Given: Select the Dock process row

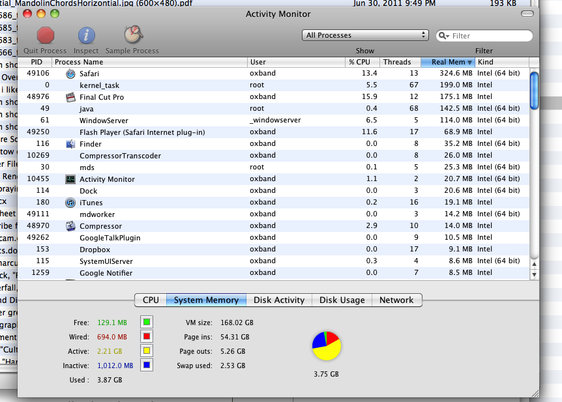Looking at the screenshot, I should click(273, 191).
